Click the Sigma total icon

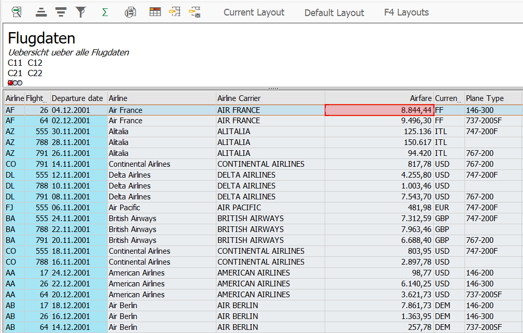pyautogui.click(x=105, y=12)
